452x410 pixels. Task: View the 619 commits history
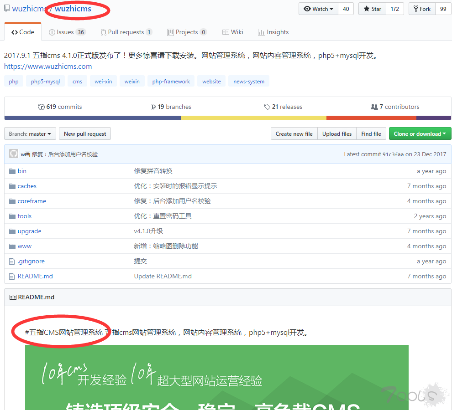click(x=60, y=107)
